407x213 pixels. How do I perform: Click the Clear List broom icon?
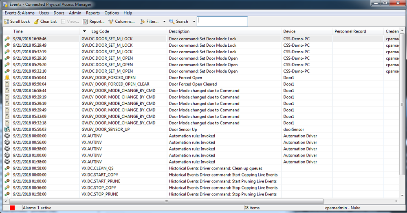[36, 22]
